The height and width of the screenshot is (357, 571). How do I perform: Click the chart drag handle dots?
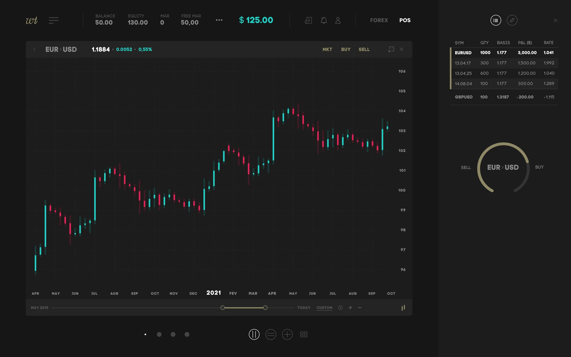click(x=34, y=49)
